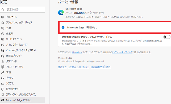Click the 新しいタブ ページ icon

pyautogui.click(x=3, y=39)
